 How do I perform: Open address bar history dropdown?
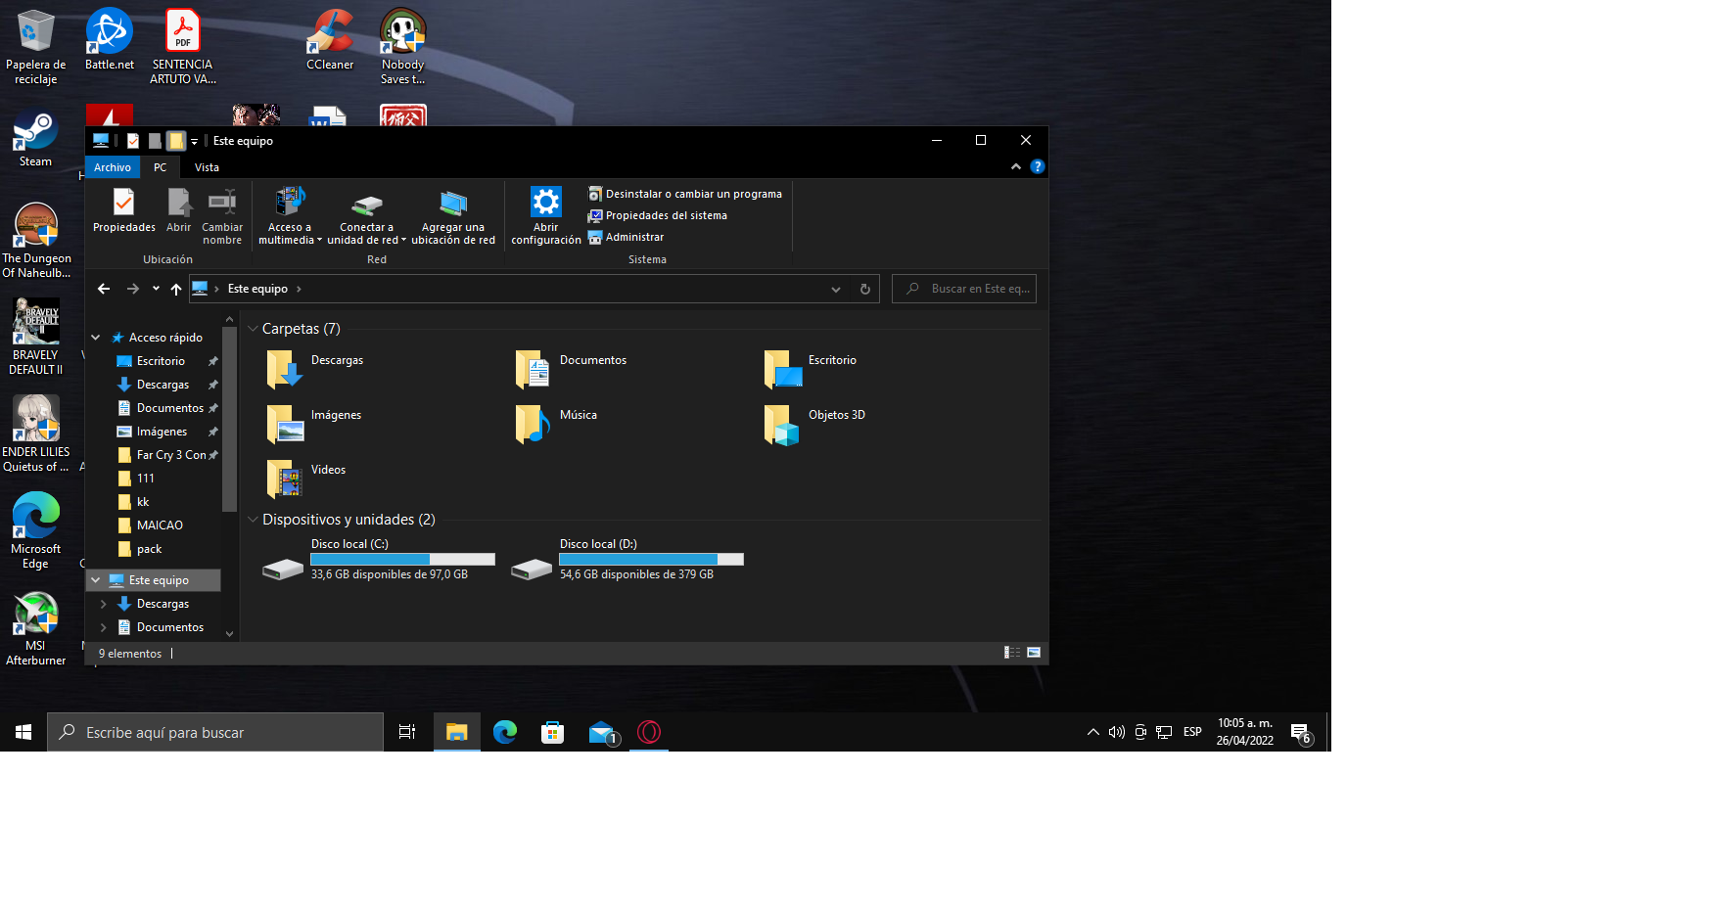point(835,289)
